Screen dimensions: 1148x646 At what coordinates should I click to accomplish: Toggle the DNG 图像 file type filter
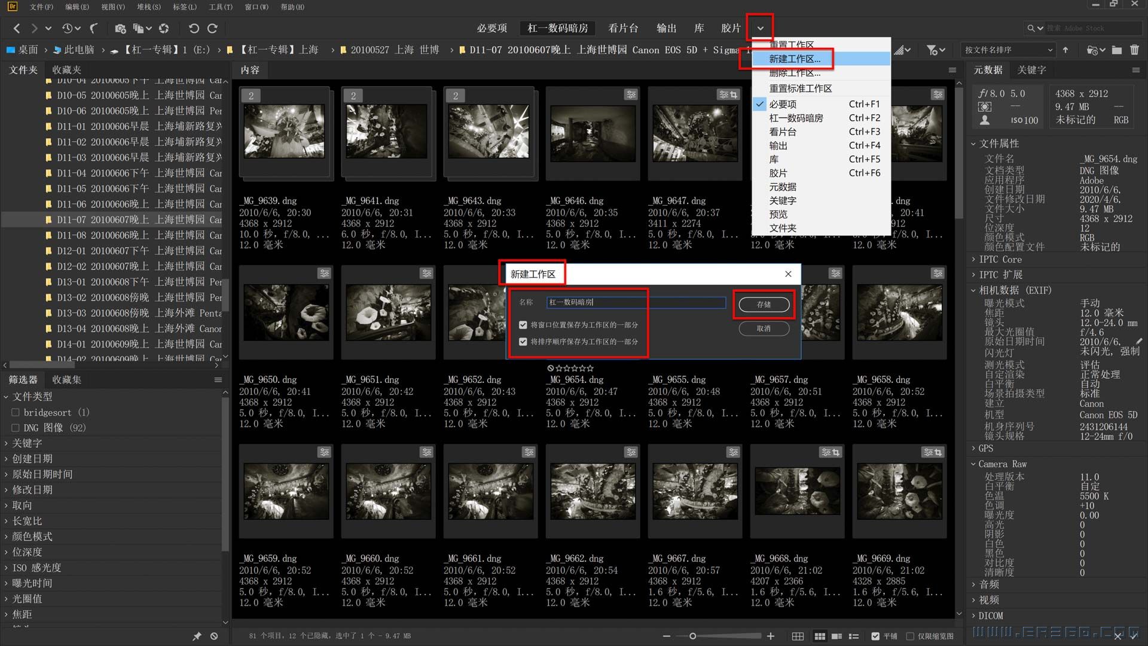click(16, 428)
